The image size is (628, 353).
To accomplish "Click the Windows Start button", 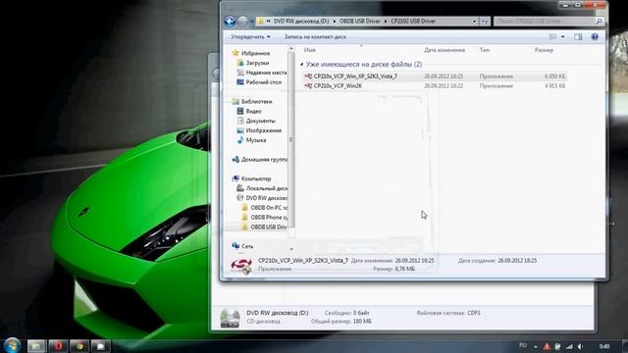I will [12, 345].
